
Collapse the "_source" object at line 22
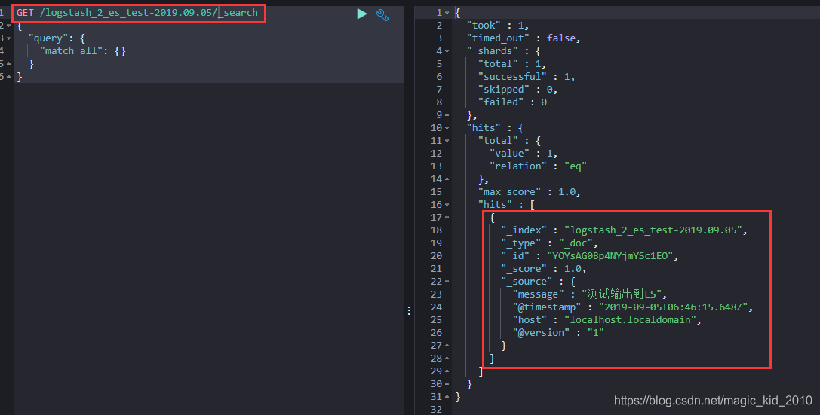coord(447,282)
